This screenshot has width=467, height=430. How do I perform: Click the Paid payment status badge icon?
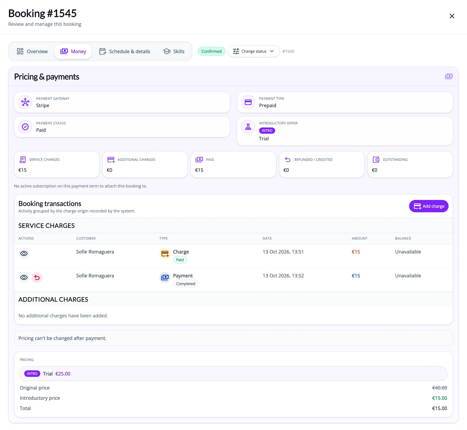pos(25,127)
